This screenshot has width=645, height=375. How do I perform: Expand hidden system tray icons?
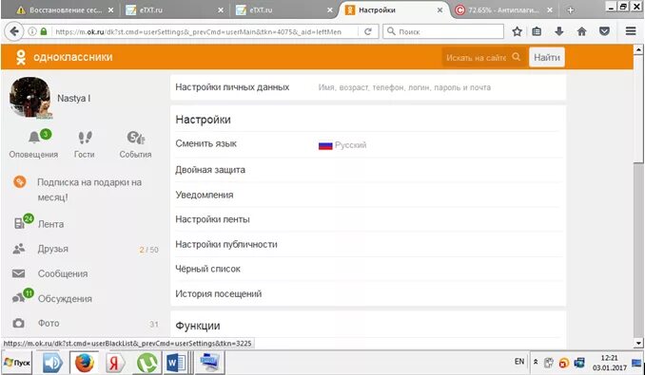pyautogui.click(x=536, y=362)
